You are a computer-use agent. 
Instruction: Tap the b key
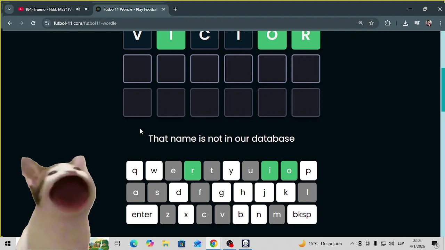[x=241, y=215]
